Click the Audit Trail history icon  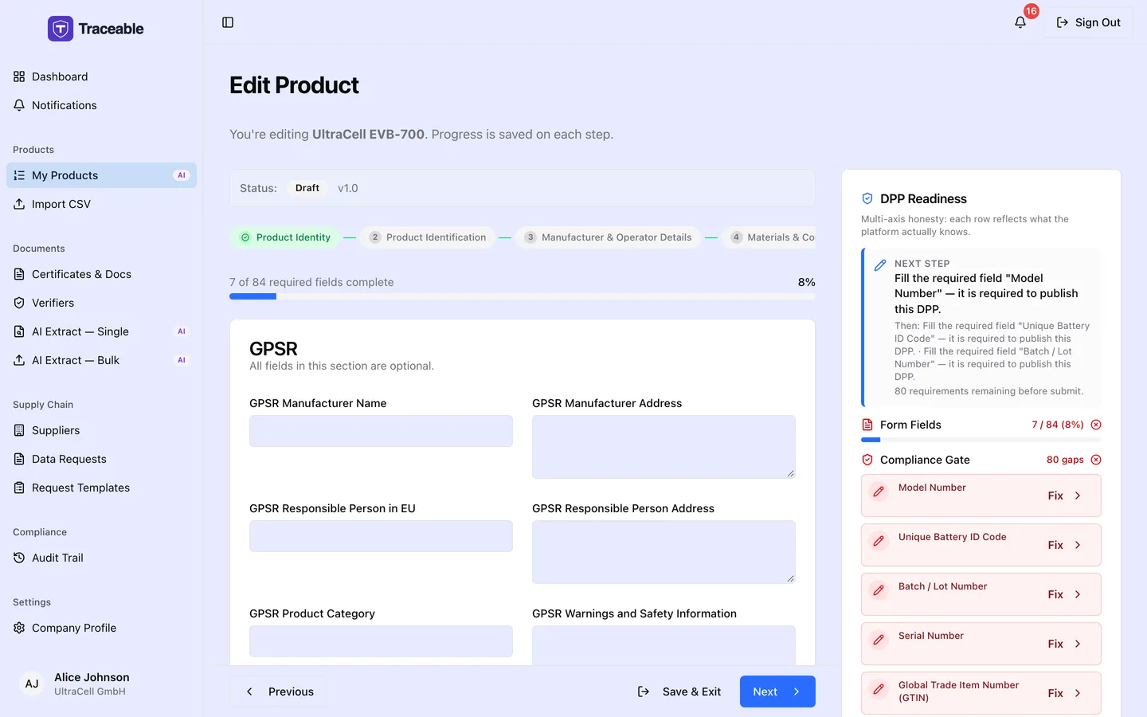(19, 558)
